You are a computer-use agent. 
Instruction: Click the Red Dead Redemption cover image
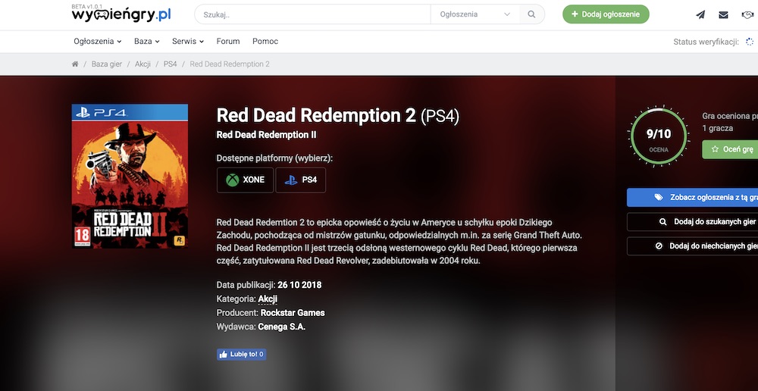[x=130, y=176]
